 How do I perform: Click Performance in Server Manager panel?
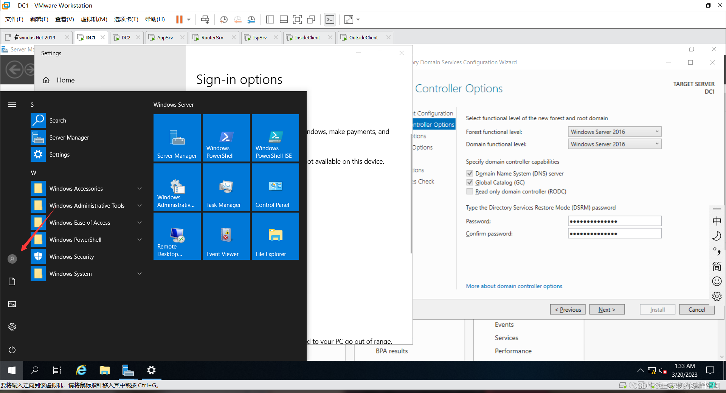pos(513,351)
